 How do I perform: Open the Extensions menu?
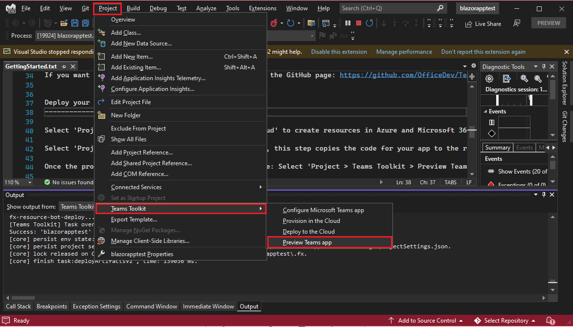[x=262, y=8]
